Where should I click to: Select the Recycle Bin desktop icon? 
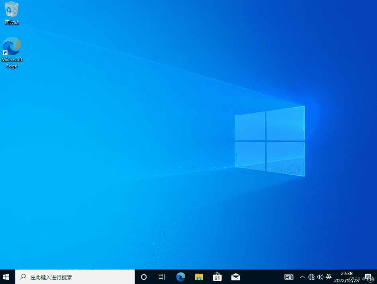(x=12, y=10)
